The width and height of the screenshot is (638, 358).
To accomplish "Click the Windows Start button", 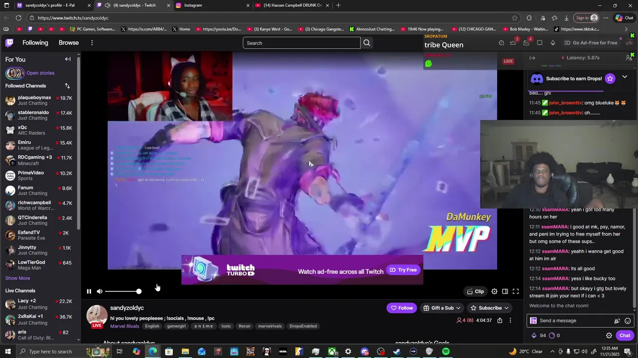I will [8, 352].
